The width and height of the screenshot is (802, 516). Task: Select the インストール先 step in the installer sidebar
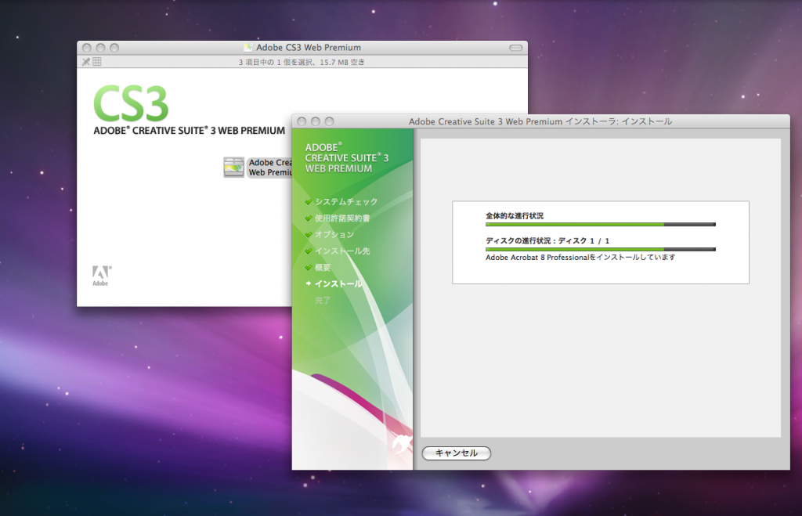point(342,251)
